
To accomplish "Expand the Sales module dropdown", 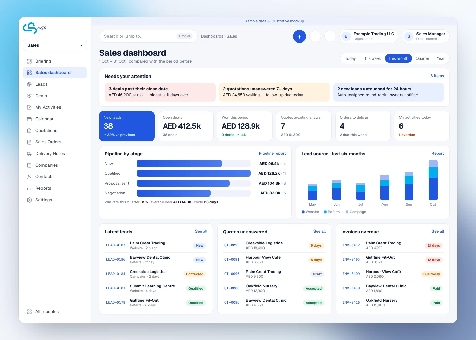I will (x=55, y=45).
